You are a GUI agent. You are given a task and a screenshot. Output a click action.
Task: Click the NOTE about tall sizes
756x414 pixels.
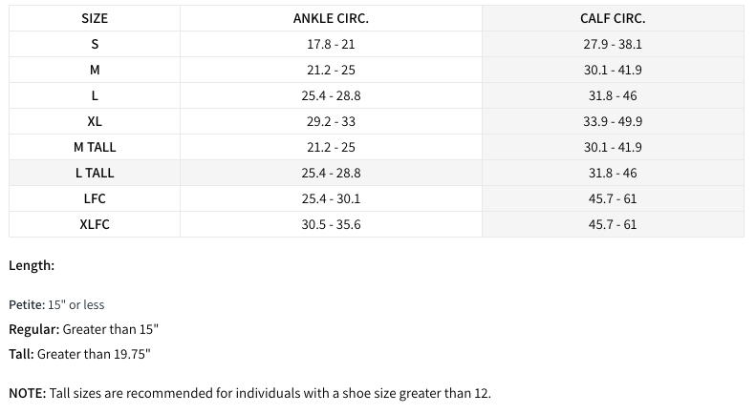tap(248, 393)
